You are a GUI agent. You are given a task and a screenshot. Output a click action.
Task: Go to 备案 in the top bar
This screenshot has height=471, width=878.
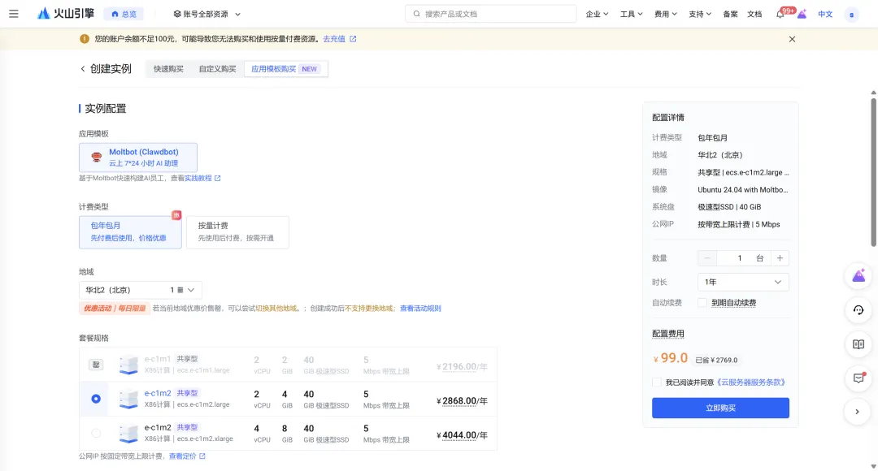[730, 14]
